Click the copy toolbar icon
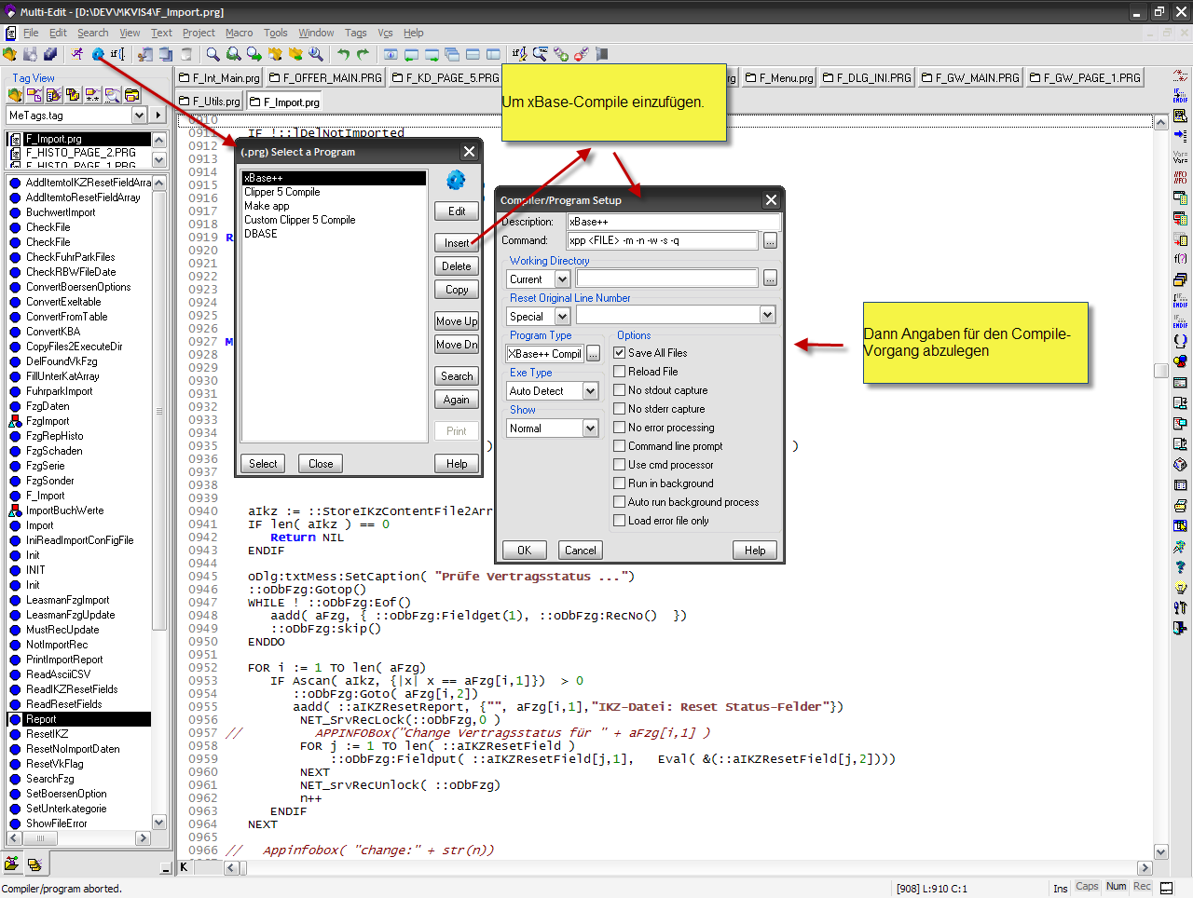 (166, 55)
